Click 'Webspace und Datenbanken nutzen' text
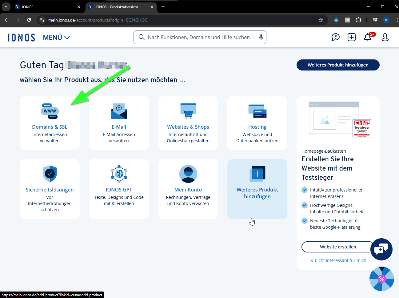 click(257, 138)
